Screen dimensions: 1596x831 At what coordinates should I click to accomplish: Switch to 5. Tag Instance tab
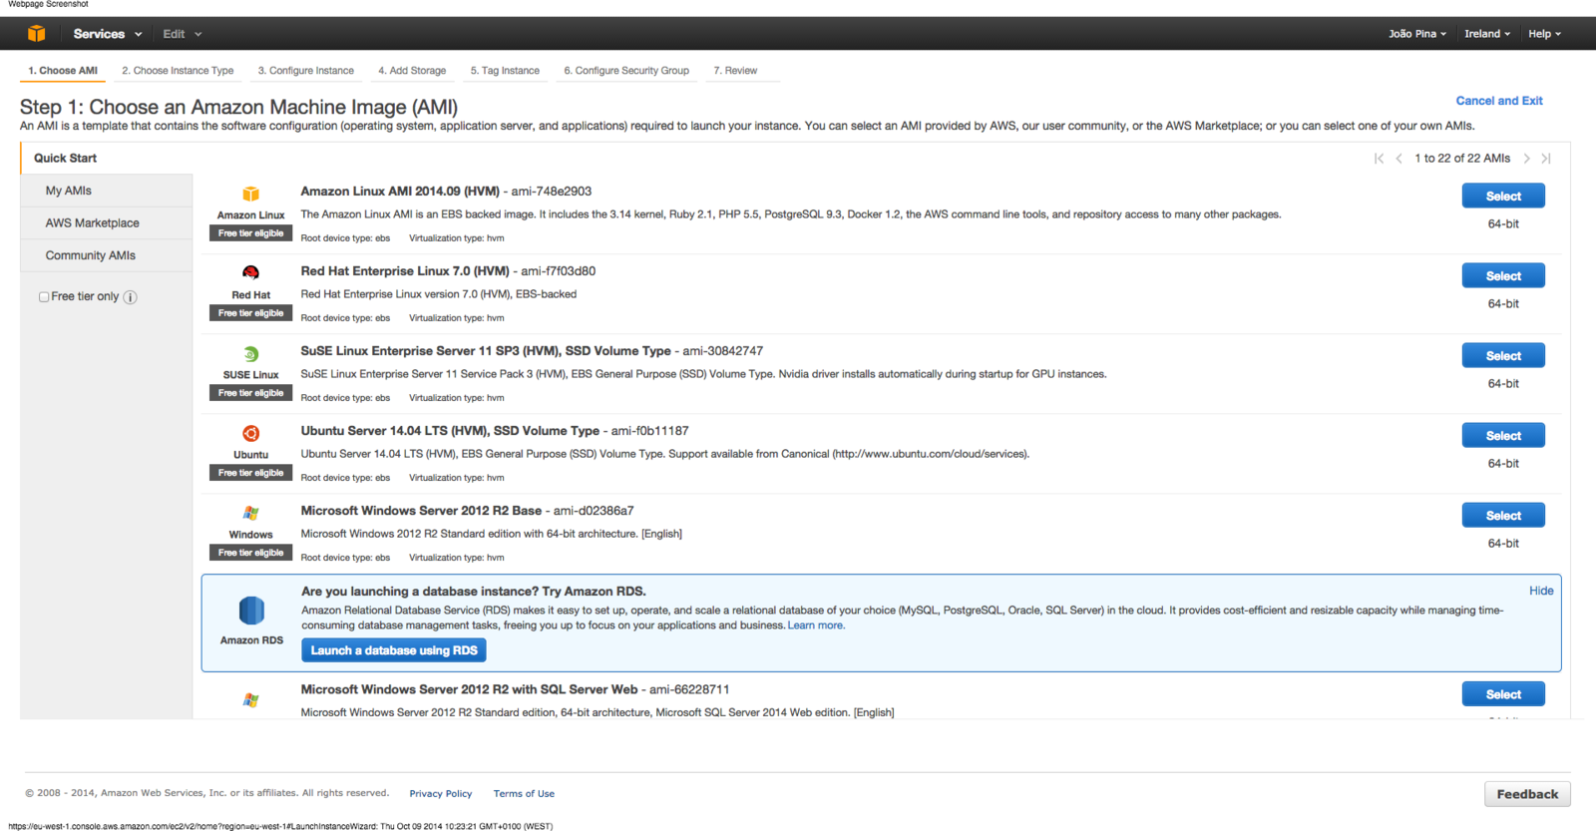coord(505,71)
